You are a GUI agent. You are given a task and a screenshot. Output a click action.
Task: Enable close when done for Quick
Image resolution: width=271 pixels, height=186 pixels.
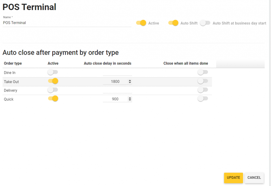coord(203,99)
